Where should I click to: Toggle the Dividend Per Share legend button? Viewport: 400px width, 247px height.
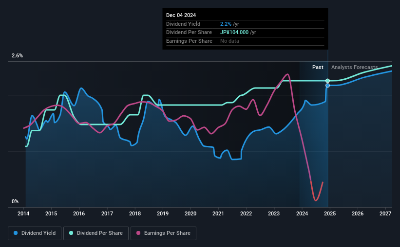pyautogui.click(x=96, y=233)
